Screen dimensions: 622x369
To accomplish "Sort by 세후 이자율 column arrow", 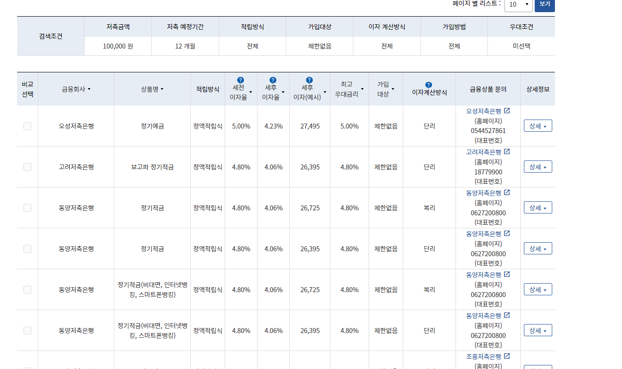I will [x=283, y=93].
